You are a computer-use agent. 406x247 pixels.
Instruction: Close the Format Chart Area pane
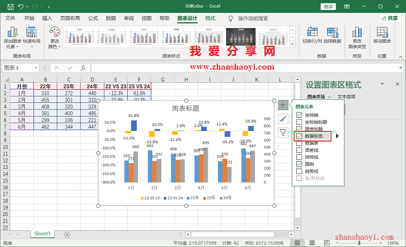click(x=398, y=84)
